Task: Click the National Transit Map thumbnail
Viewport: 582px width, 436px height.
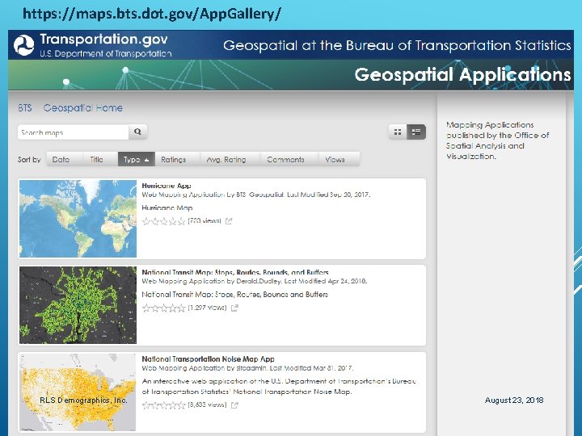Action: (x=78, y=305)
